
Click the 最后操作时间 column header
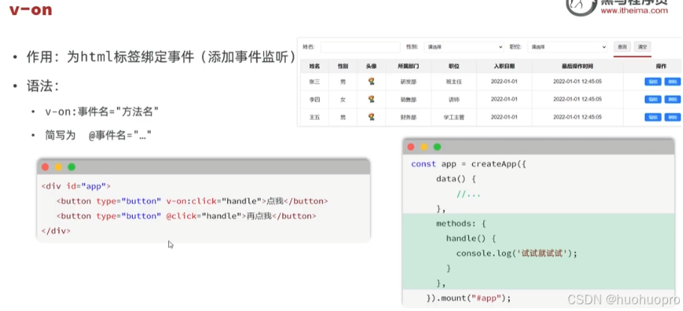[x=577, y=66]
